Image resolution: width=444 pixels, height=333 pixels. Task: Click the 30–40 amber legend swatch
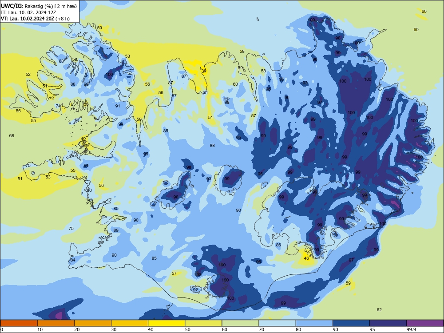click(x=130, y=323)
